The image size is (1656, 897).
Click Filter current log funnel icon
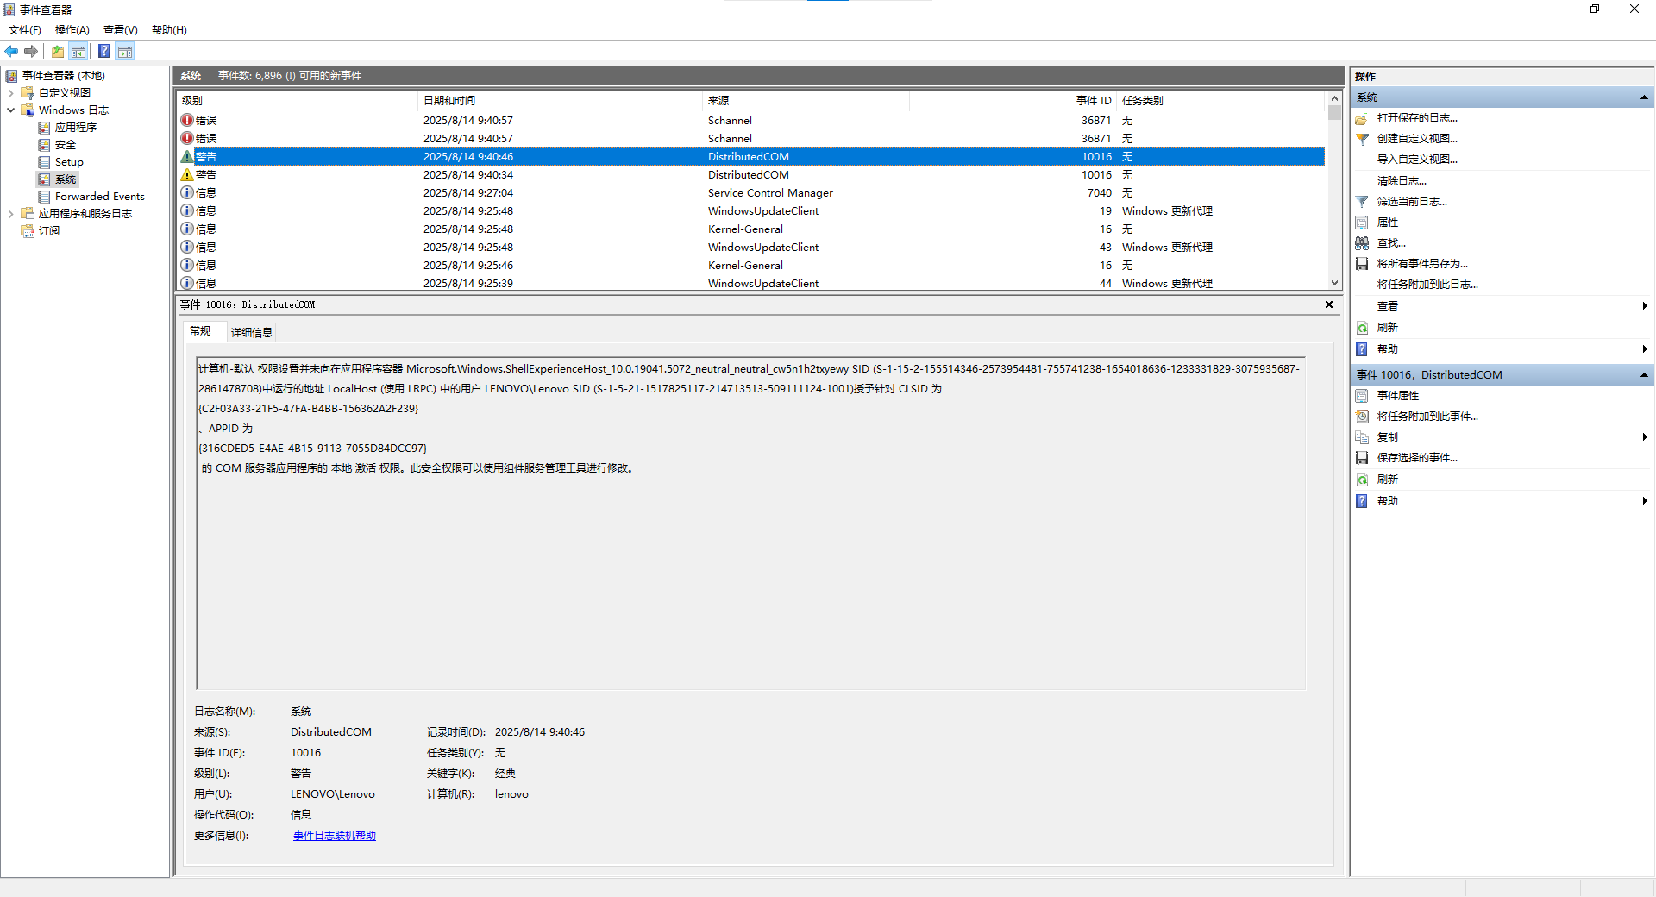[1362, 202]
